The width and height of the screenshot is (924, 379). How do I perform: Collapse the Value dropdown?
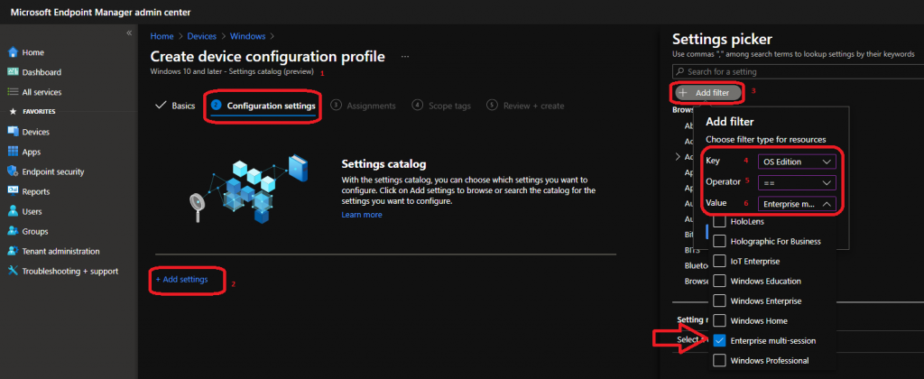[797, 204]
